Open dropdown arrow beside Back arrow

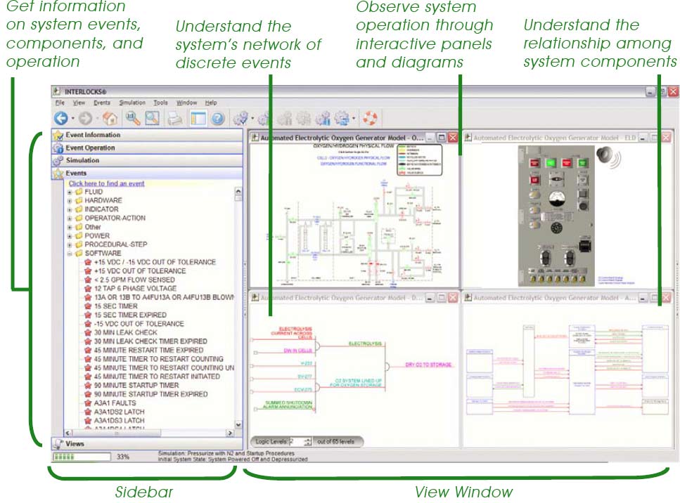coord(72,118)
